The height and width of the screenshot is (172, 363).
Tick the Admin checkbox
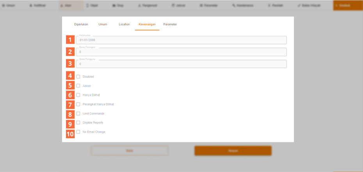[x=78, y=86]
